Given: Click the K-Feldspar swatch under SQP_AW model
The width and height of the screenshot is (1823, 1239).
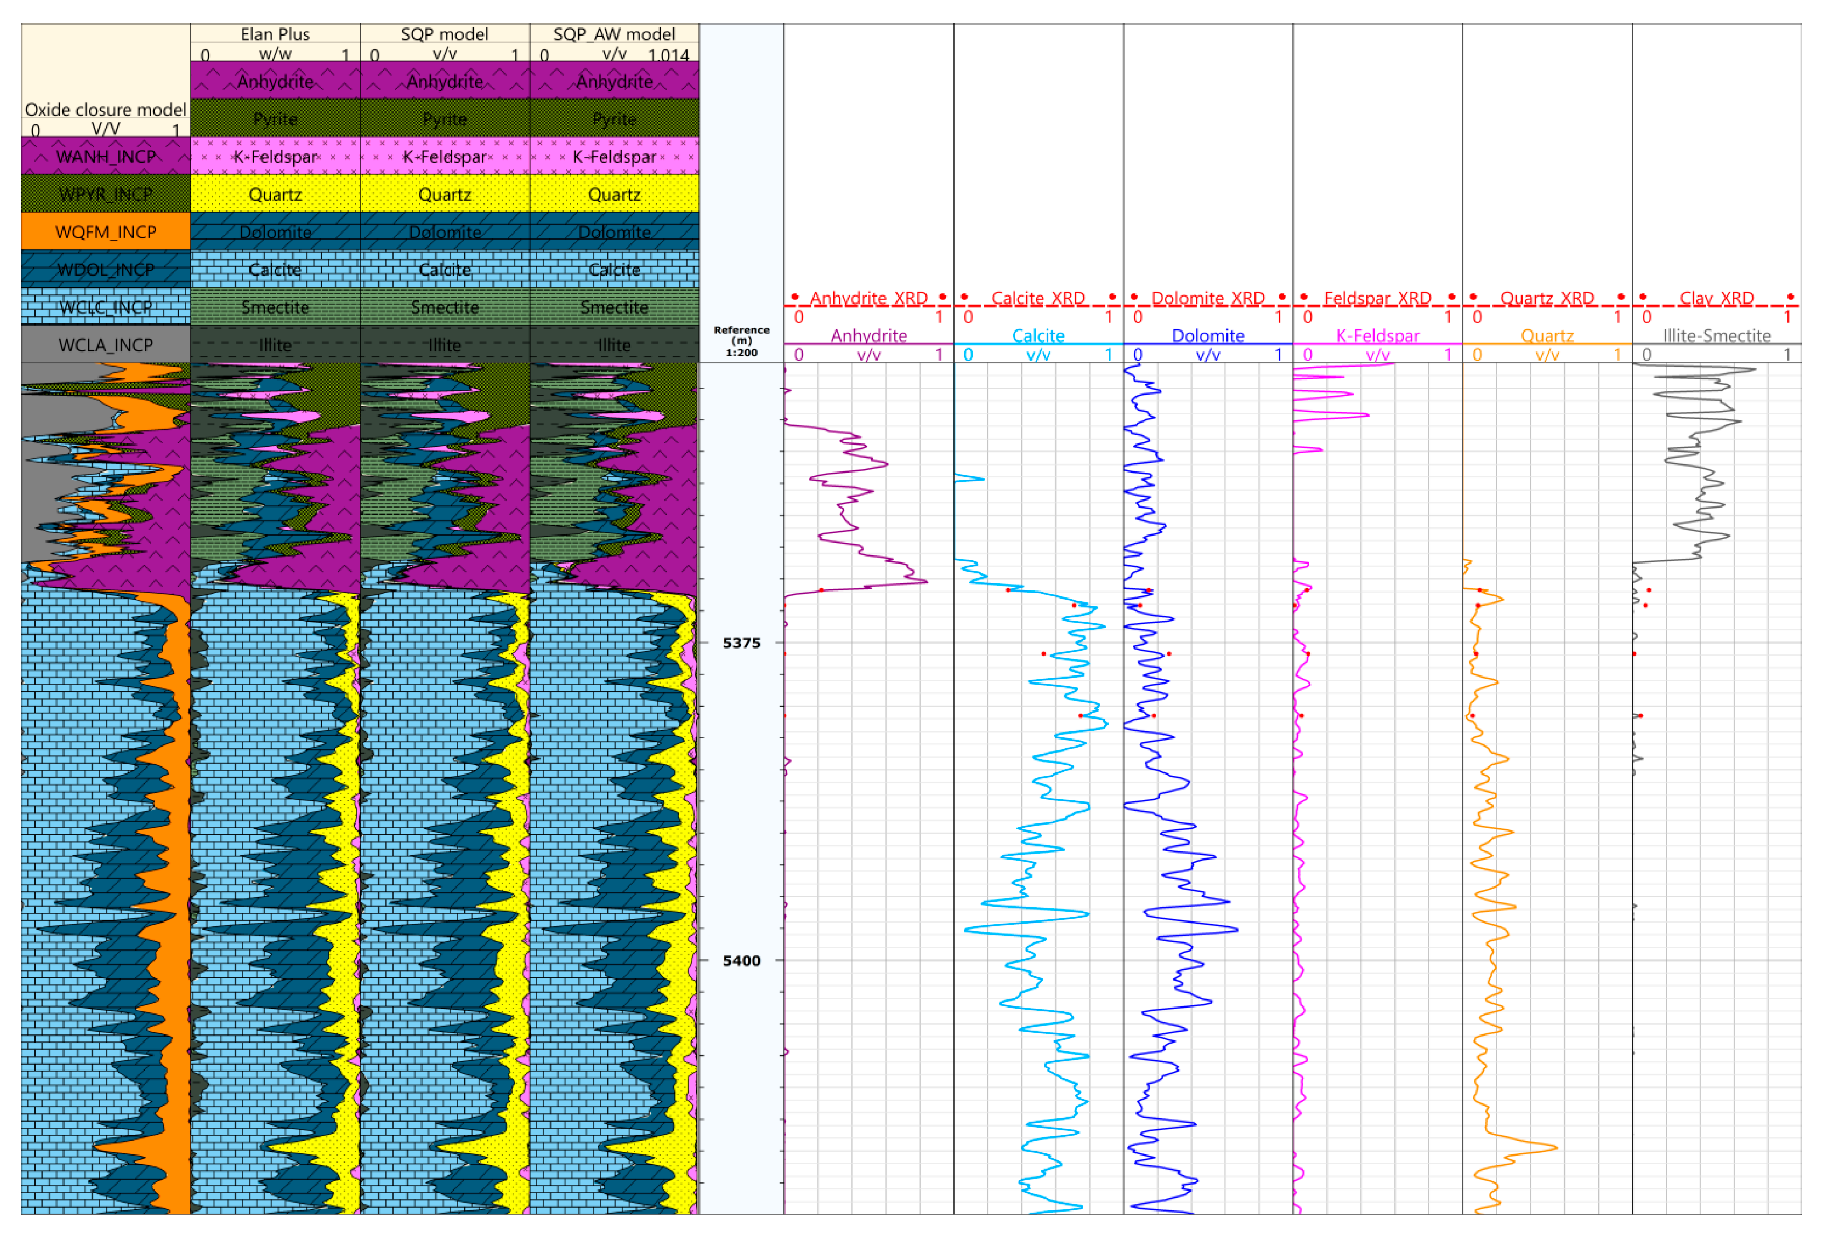Looking at the screenshot, I should [613, 156].
